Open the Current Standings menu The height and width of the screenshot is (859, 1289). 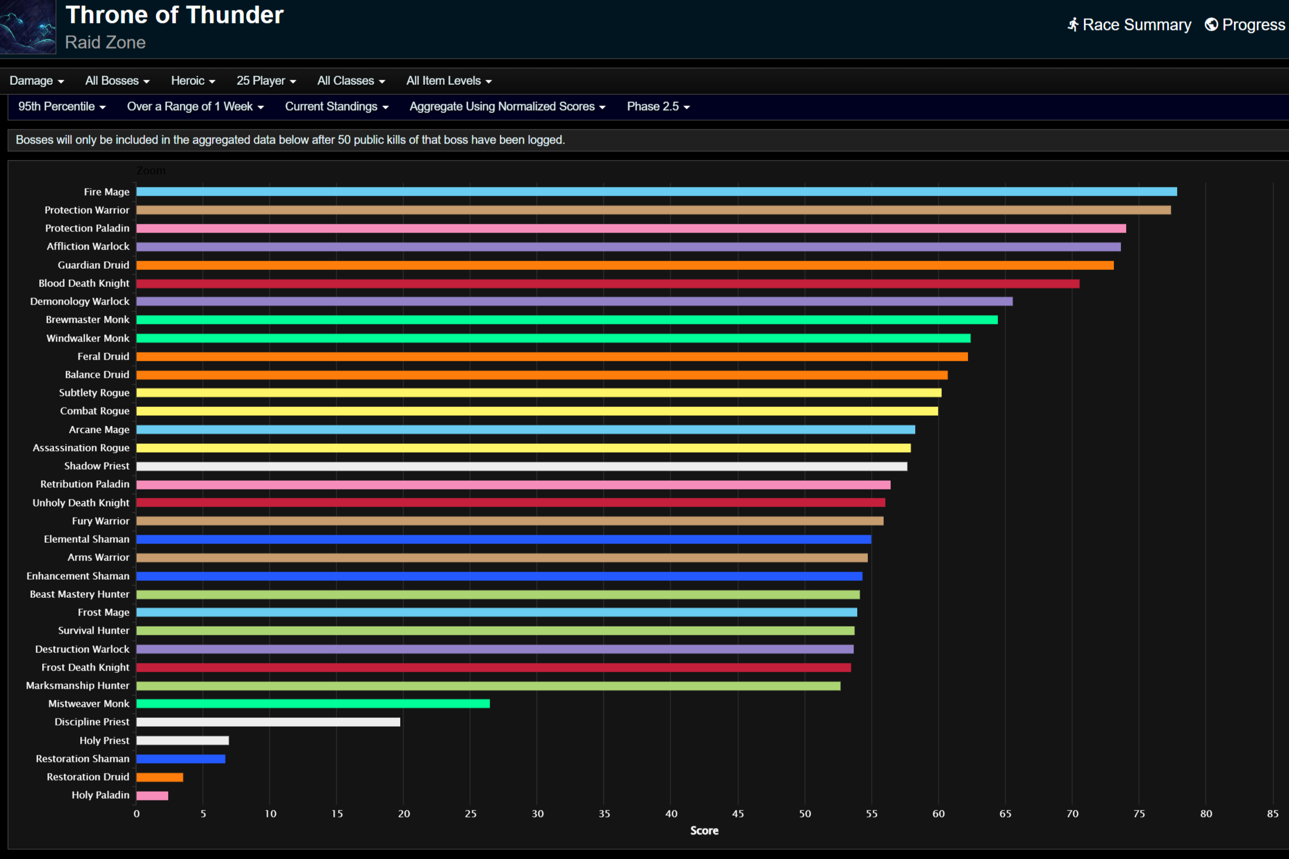pyautogui.click(x=336, y=107)
